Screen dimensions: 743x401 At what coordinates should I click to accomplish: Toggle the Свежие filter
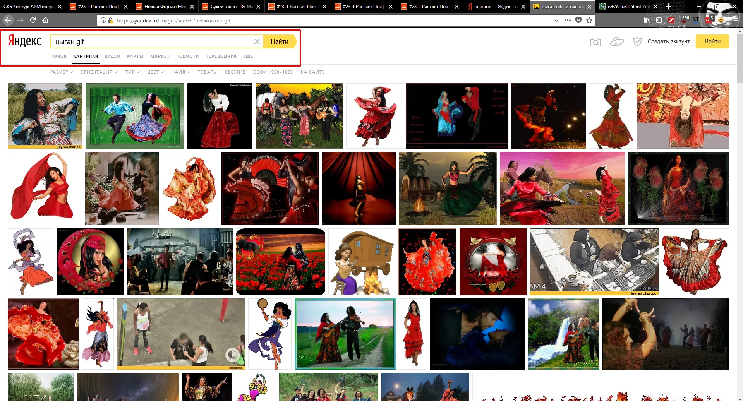point(235,72)
